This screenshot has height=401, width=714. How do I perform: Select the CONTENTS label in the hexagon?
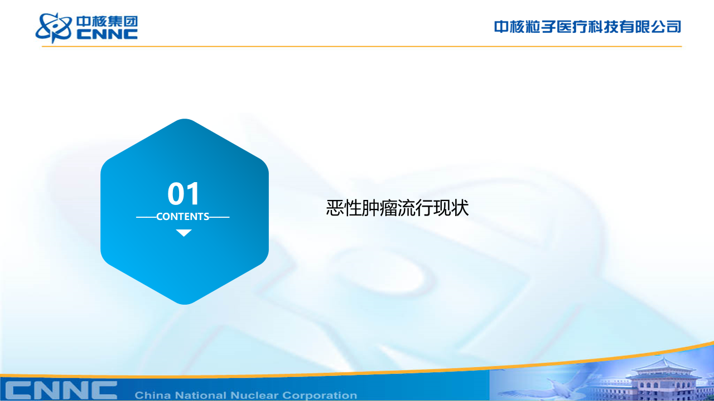point(183,217)
